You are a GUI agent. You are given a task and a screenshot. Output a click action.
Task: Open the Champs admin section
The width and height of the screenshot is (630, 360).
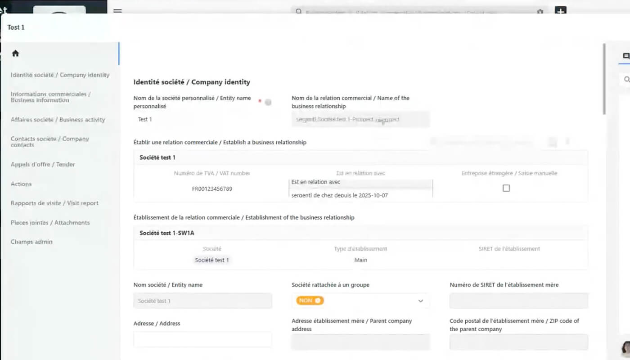tap(31, 242)
